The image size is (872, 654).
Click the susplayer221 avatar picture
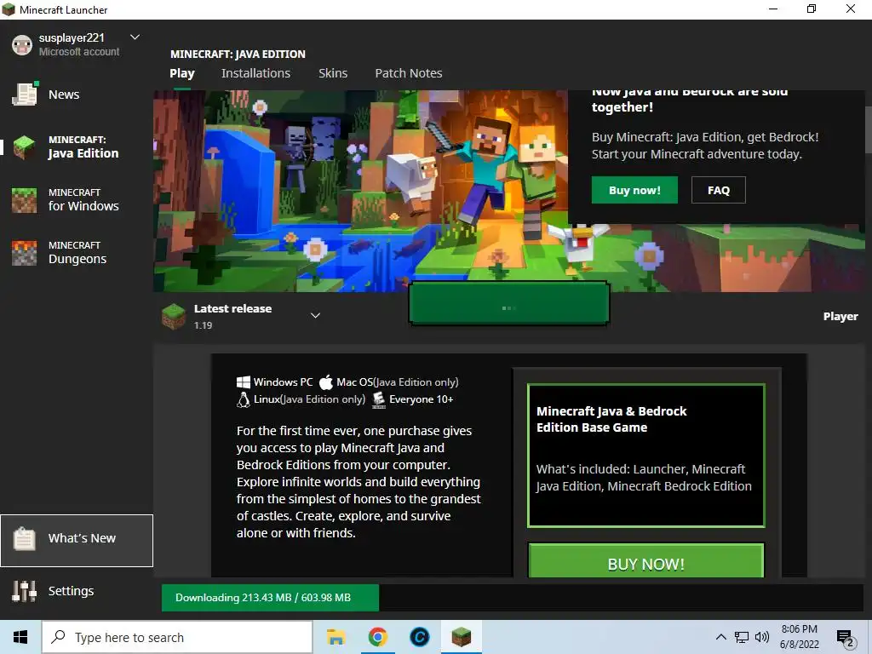pyautogui.click(x=22, y=44)
